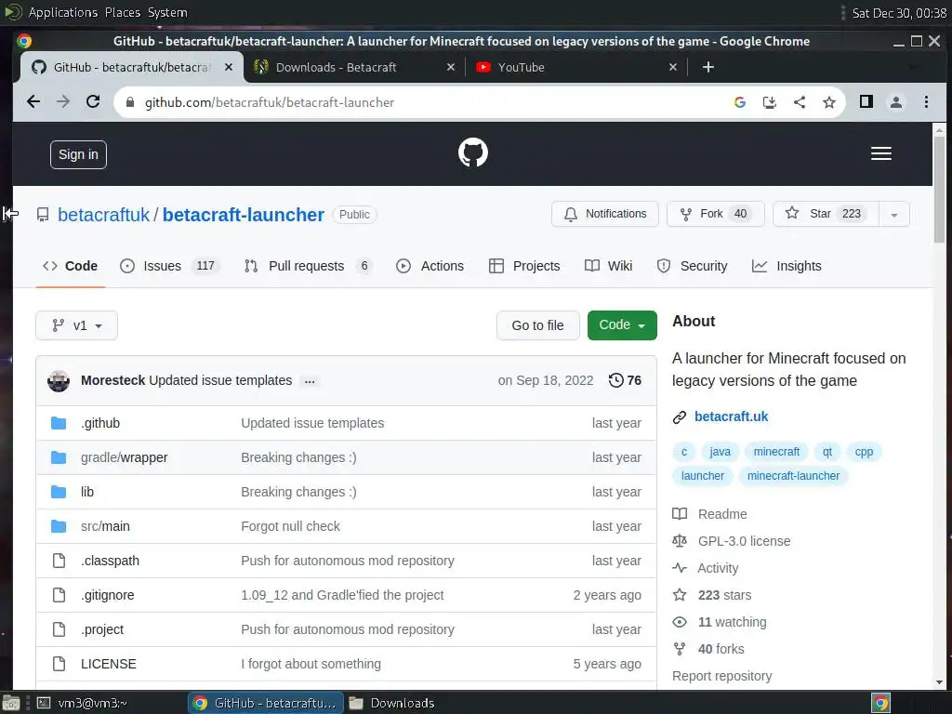Switch to the Wiki tab
952x714 pixels.
608,266
